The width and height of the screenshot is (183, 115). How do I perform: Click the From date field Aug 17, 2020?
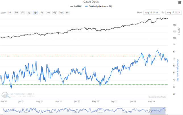tap(151, 12)
